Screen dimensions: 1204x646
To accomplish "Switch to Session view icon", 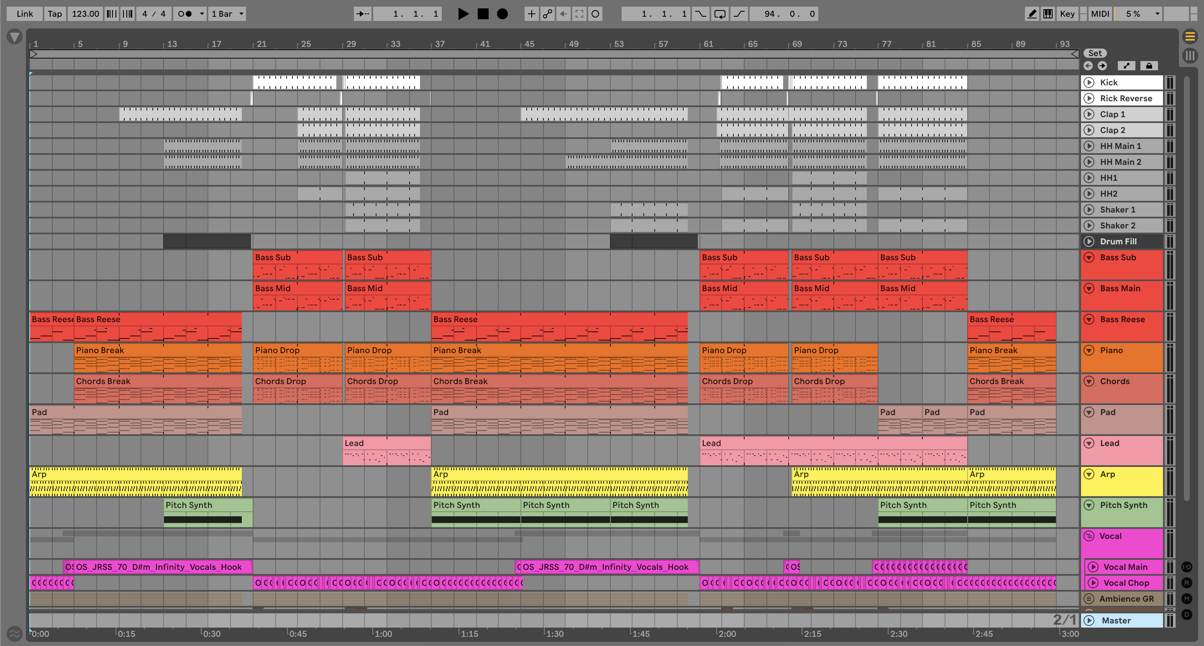I will click(x=1190, y=56).
